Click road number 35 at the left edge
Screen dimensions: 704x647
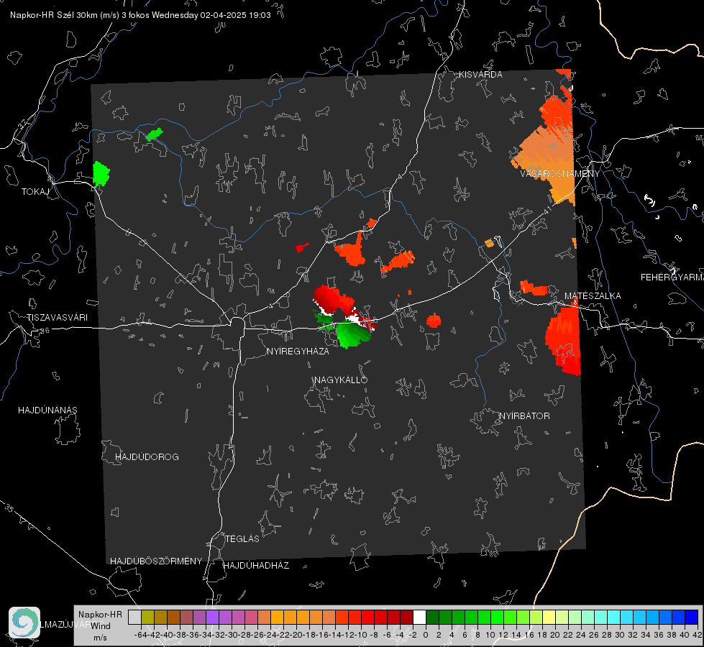tap(9, 508)
